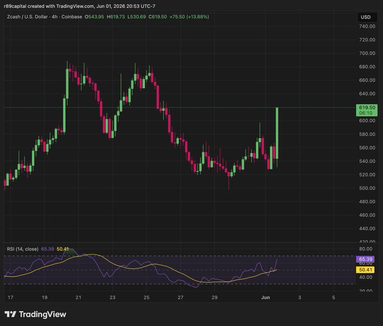The height and width of the screenshot is (326, 383).
Task: Click the RSI legend value 50.41
Action: 63,249
